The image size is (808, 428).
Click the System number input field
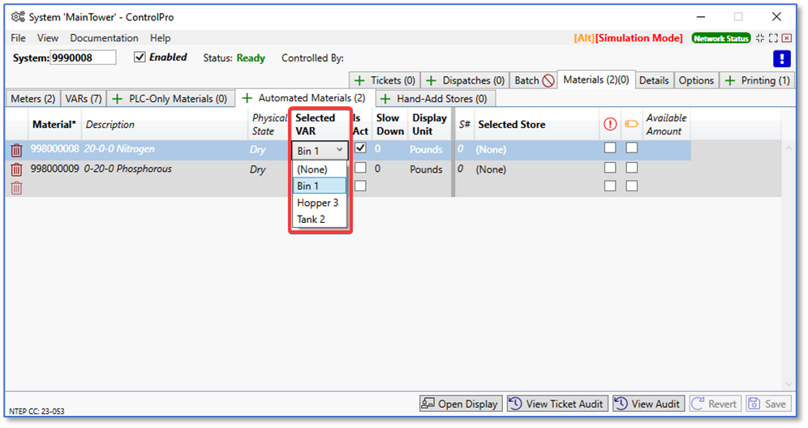pos(83,58)
